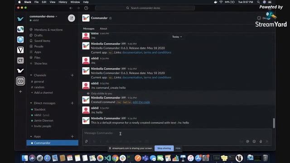
Task: Go forward in Slack history
Action: pos(78,8)
